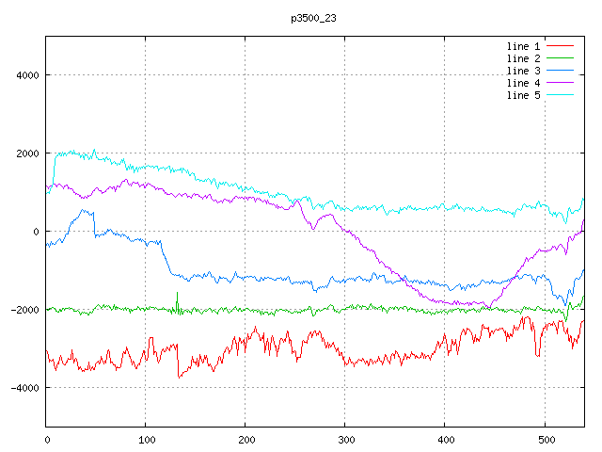Click the red line's sharp dip near x=490

(537, 353)
